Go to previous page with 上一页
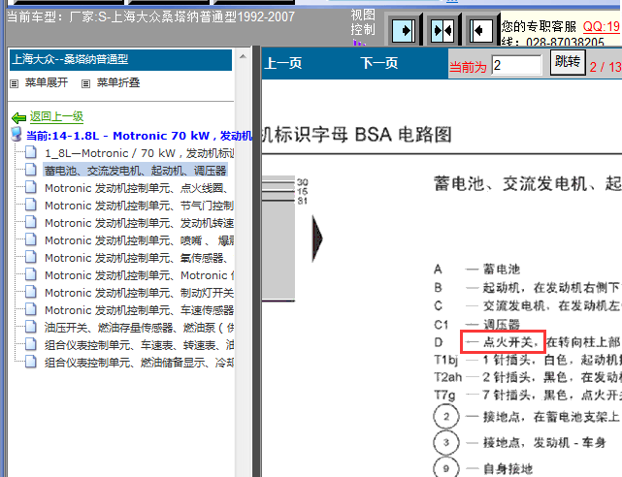 pos(283,63)
